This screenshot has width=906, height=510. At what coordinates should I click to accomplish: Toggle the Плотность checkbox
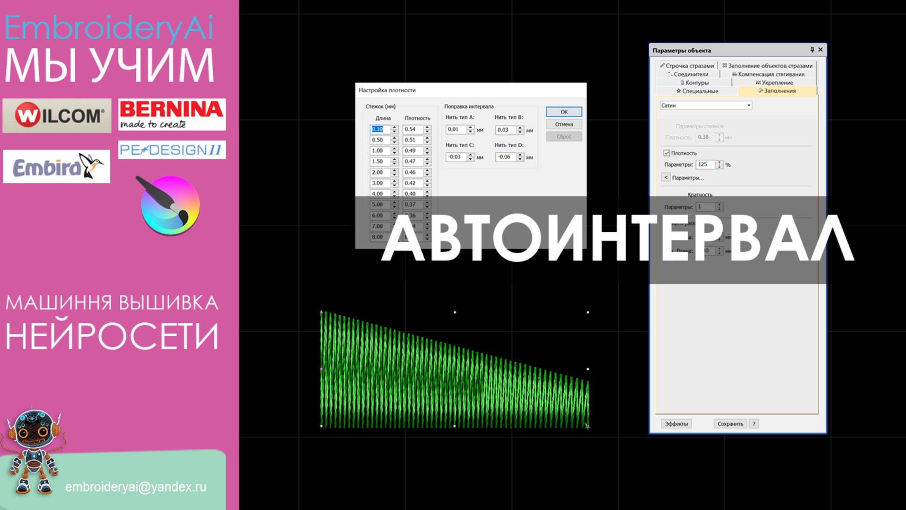[667, 153]
